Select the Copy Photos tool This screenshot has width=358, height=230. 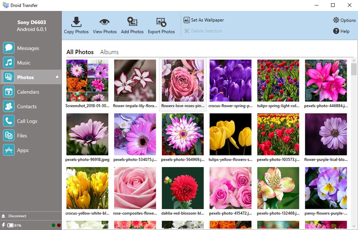click(x=76, y=25)
